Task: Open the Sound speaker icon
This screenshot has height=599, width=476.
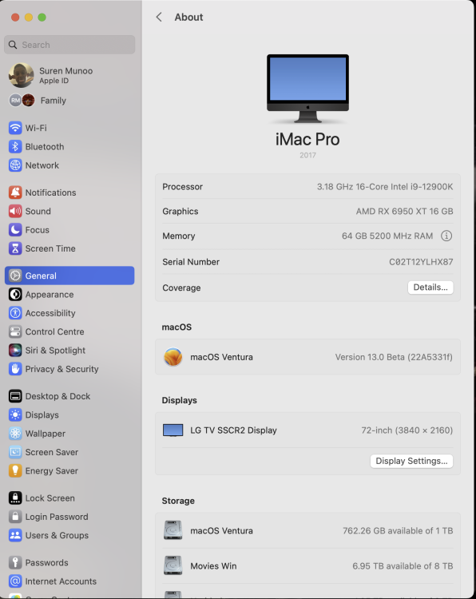Action: [x=15, y=211]
